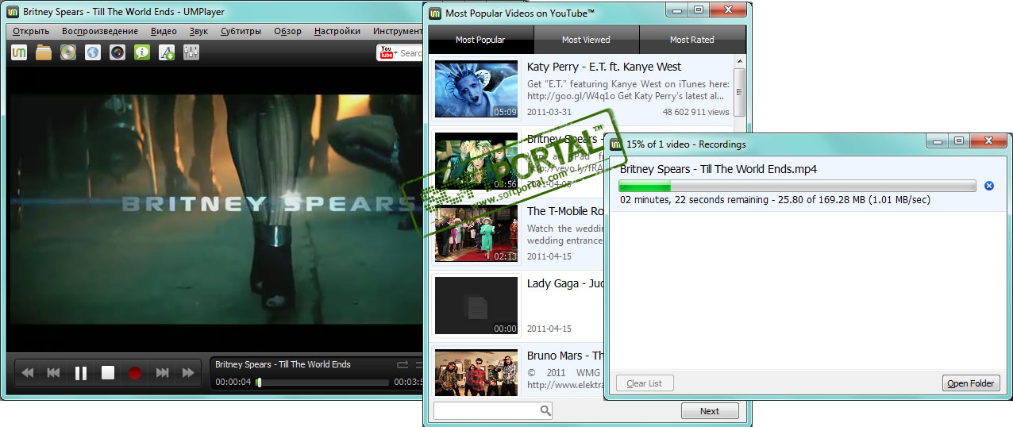Viewport: 1013px width, 427px height.
Task: Switch to the Most Popular tab
Action: point(480,40)
